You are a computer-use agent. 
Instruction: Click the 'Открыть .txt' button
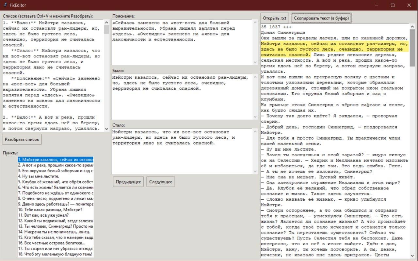pos(275,18)
